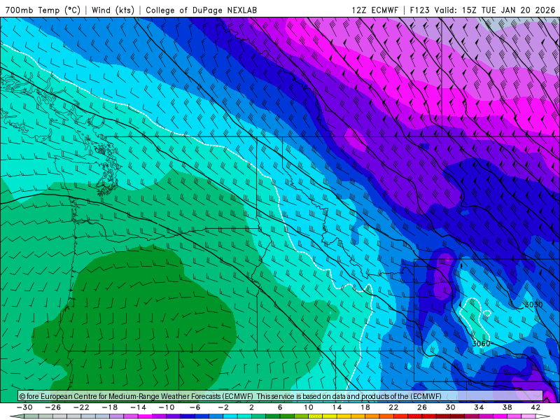Viewport: 560px width, 420px height.
Task: Click the '42' colorbar scale label
Action: point(535,407)
